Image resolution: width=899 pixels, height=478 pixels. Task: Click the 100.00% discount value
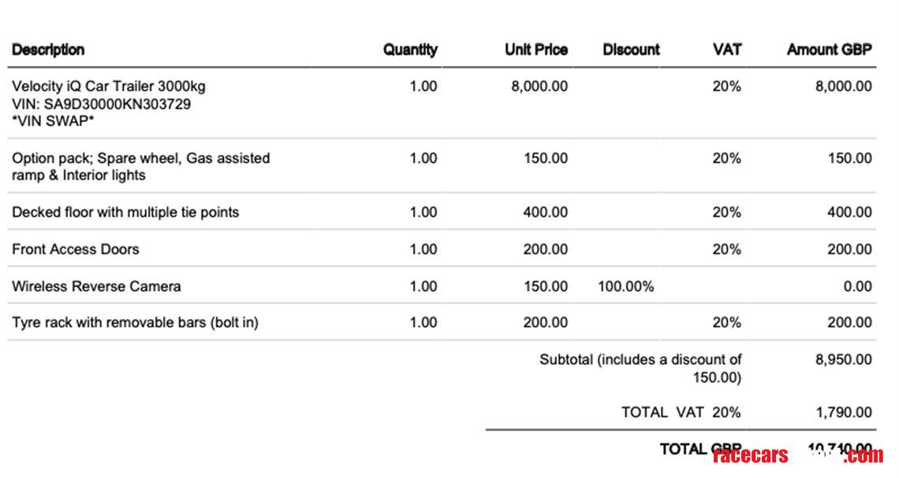point(626,286)
